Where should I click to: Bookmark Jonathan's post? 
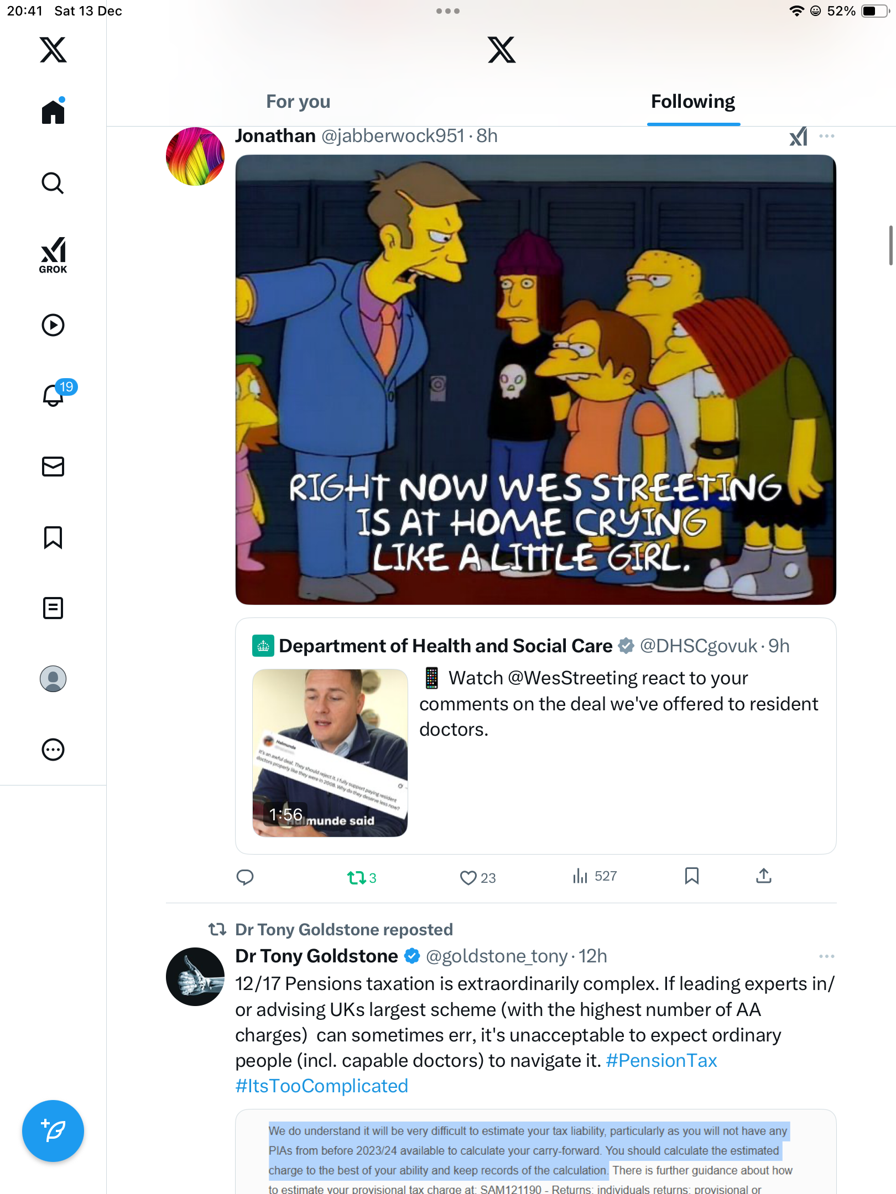691,876
